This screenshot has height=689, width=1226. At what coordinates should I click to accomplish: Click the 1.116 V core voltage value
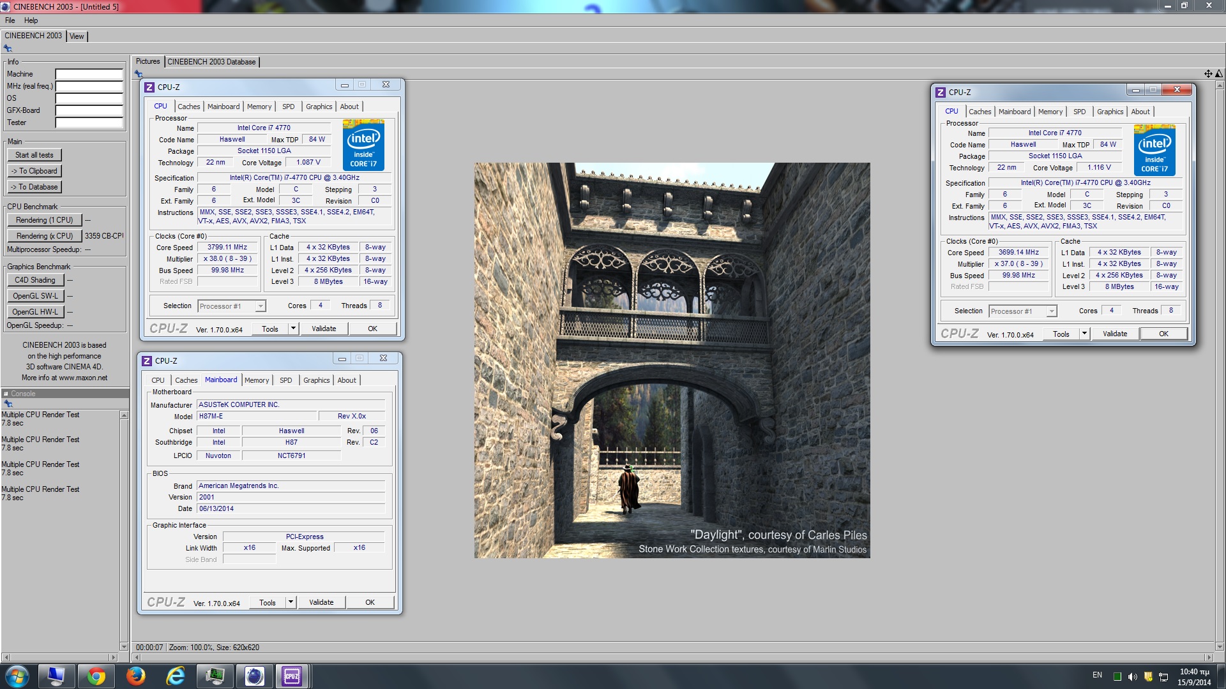(1099, 167)
